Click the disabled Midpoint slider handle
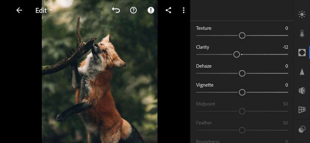The image size is (310, 143). tap(242, 111)
